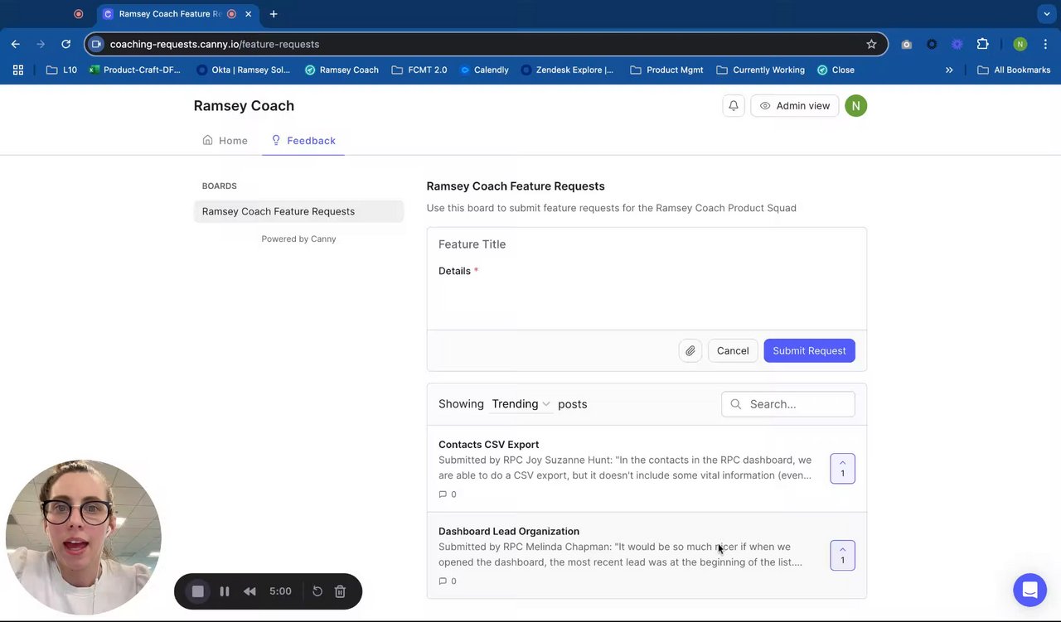Cancel the feature request form
Viewport: 1061px width, 622px height.
(733, 350)
